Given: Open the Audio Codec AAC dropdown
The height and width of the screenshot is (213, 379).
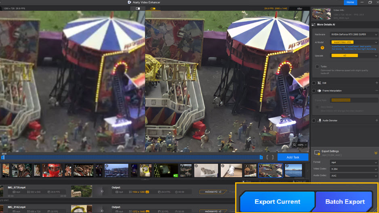Looking at the screenshot, I should tap(354, 175).
